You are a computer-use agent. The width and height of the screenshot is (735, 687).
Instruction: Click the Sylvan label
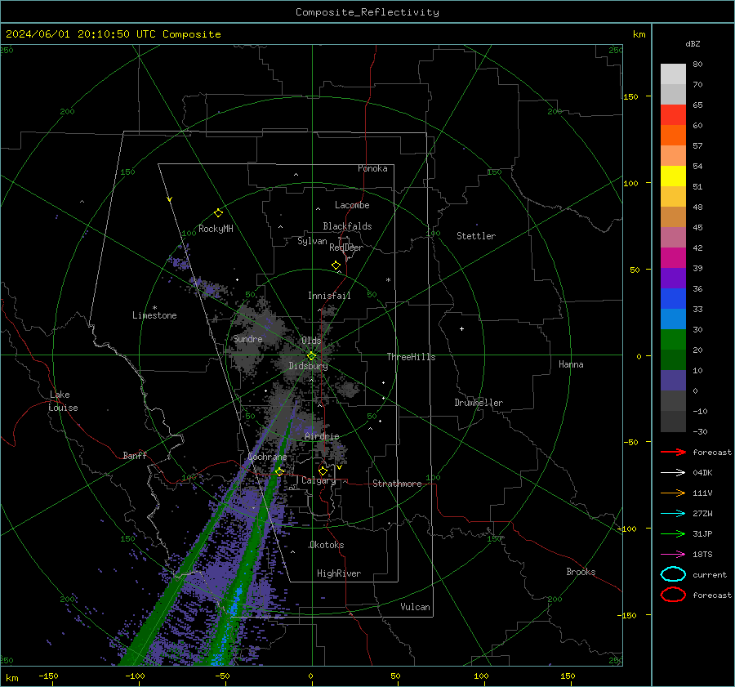[x=312, y=241]
